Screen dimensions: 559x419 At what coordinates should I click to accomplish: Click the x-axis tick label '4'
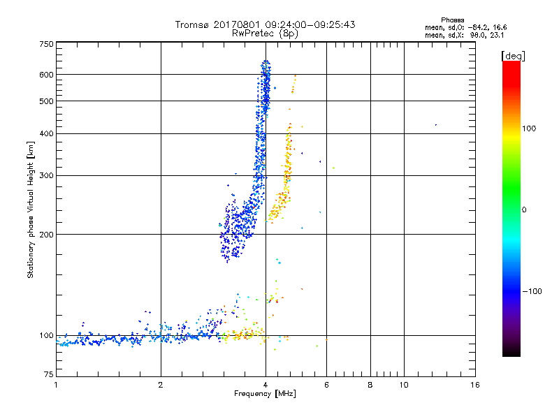click(x=266, y=385)
